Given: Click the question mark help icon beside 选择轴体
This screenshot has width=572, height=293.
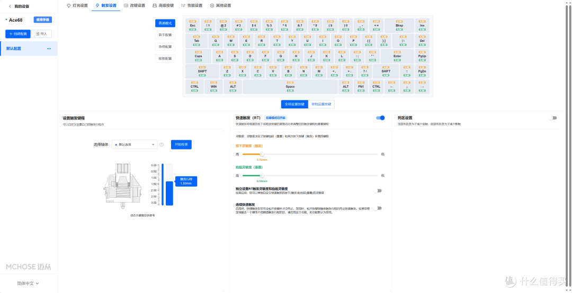Looking at the screenshot, I should (162, 145).
